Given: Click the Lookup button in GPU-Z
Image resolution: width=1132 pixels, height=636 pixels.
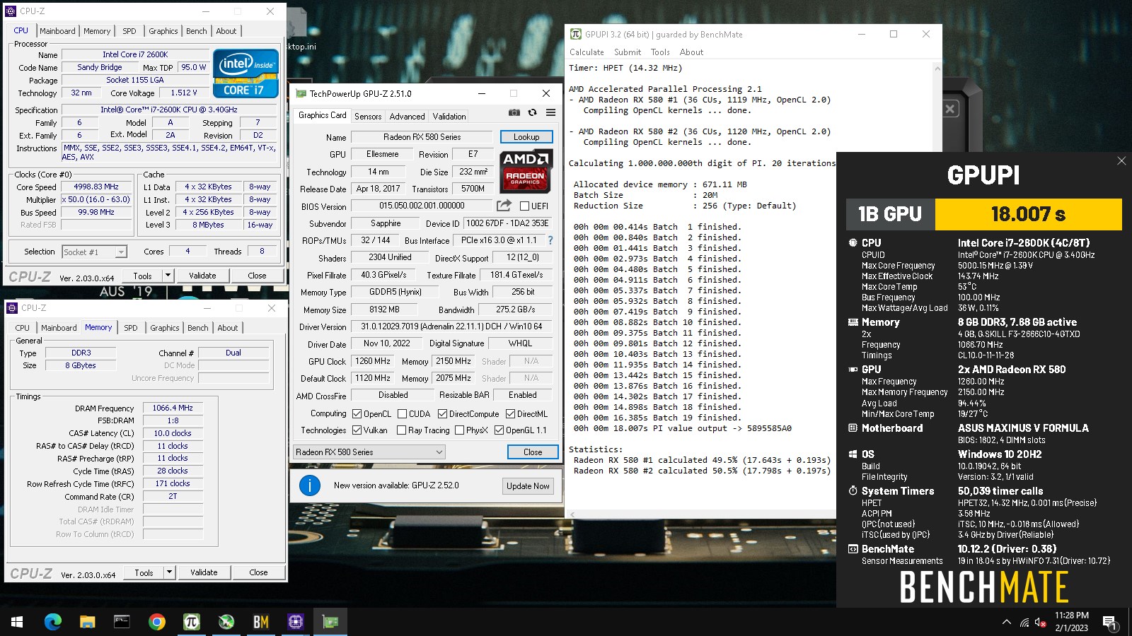Looking at the screenshot, I should point(526,137).
